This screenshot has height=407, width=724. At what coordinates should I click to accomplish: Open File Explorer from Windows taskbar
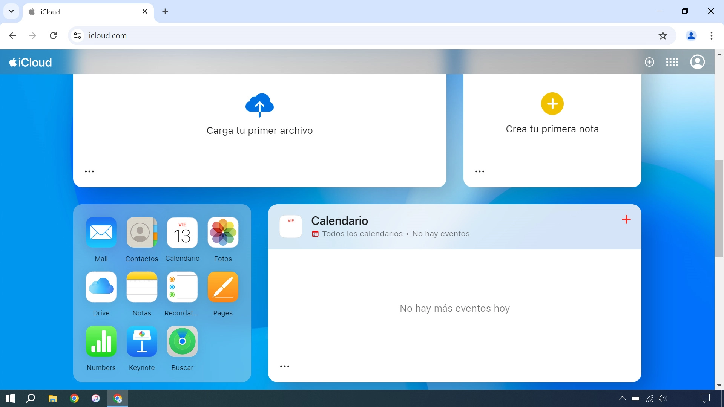[52, 398]
